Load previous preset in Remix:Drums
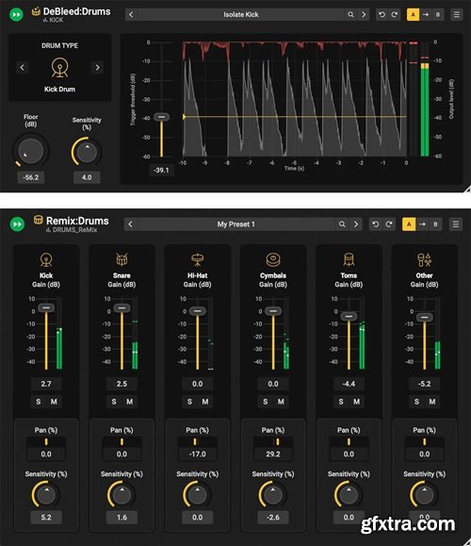The image size is (471, 546). click(x=130, y=224)
